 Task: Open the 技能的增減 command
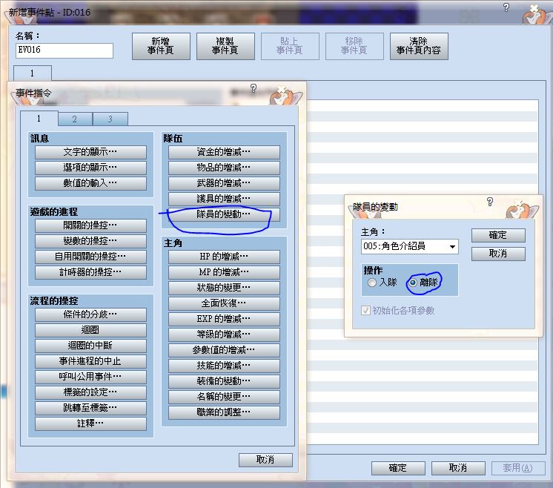tap(224, 366)
